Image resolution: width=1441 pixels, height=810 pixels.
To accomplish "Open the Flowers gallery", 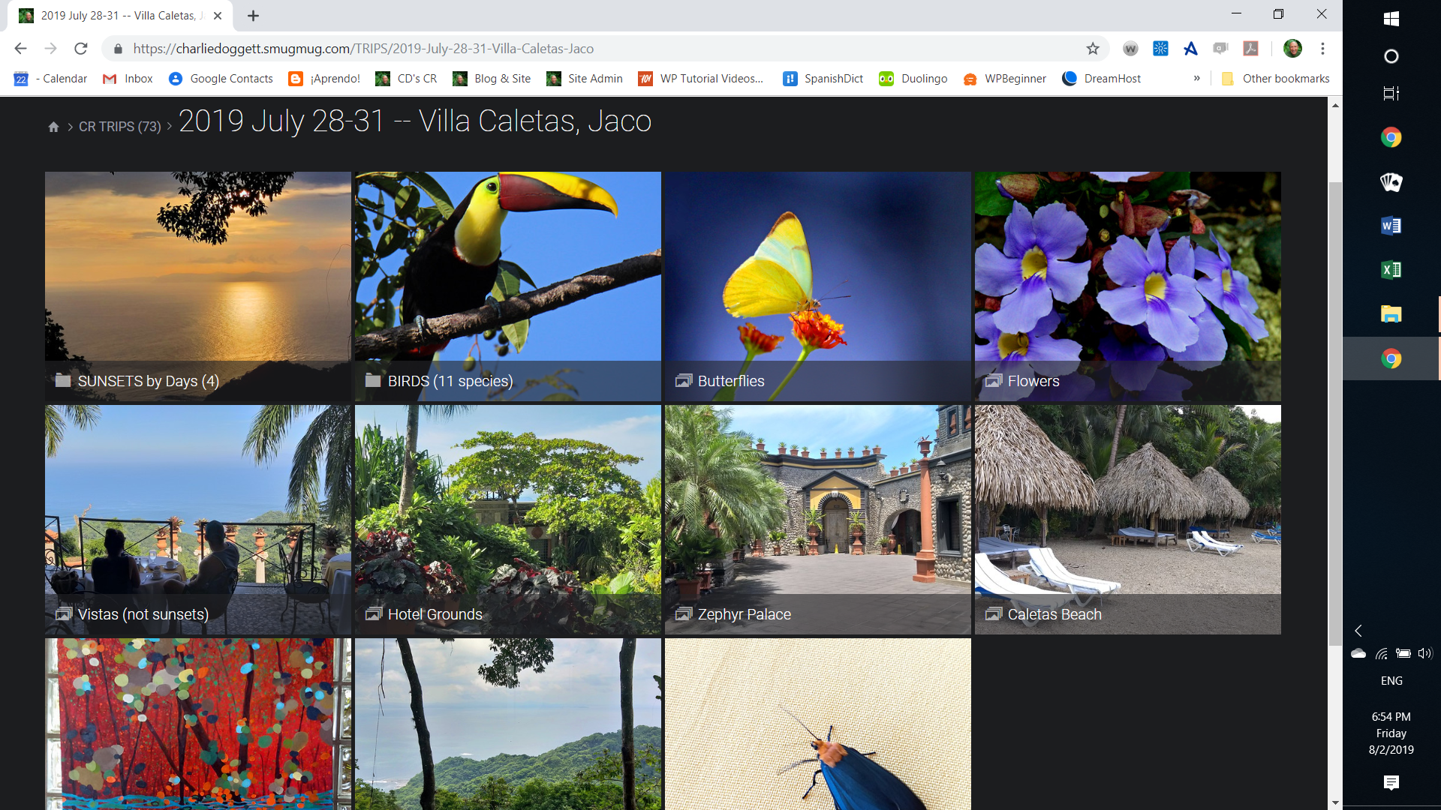I will click(x=1128, y=286).
